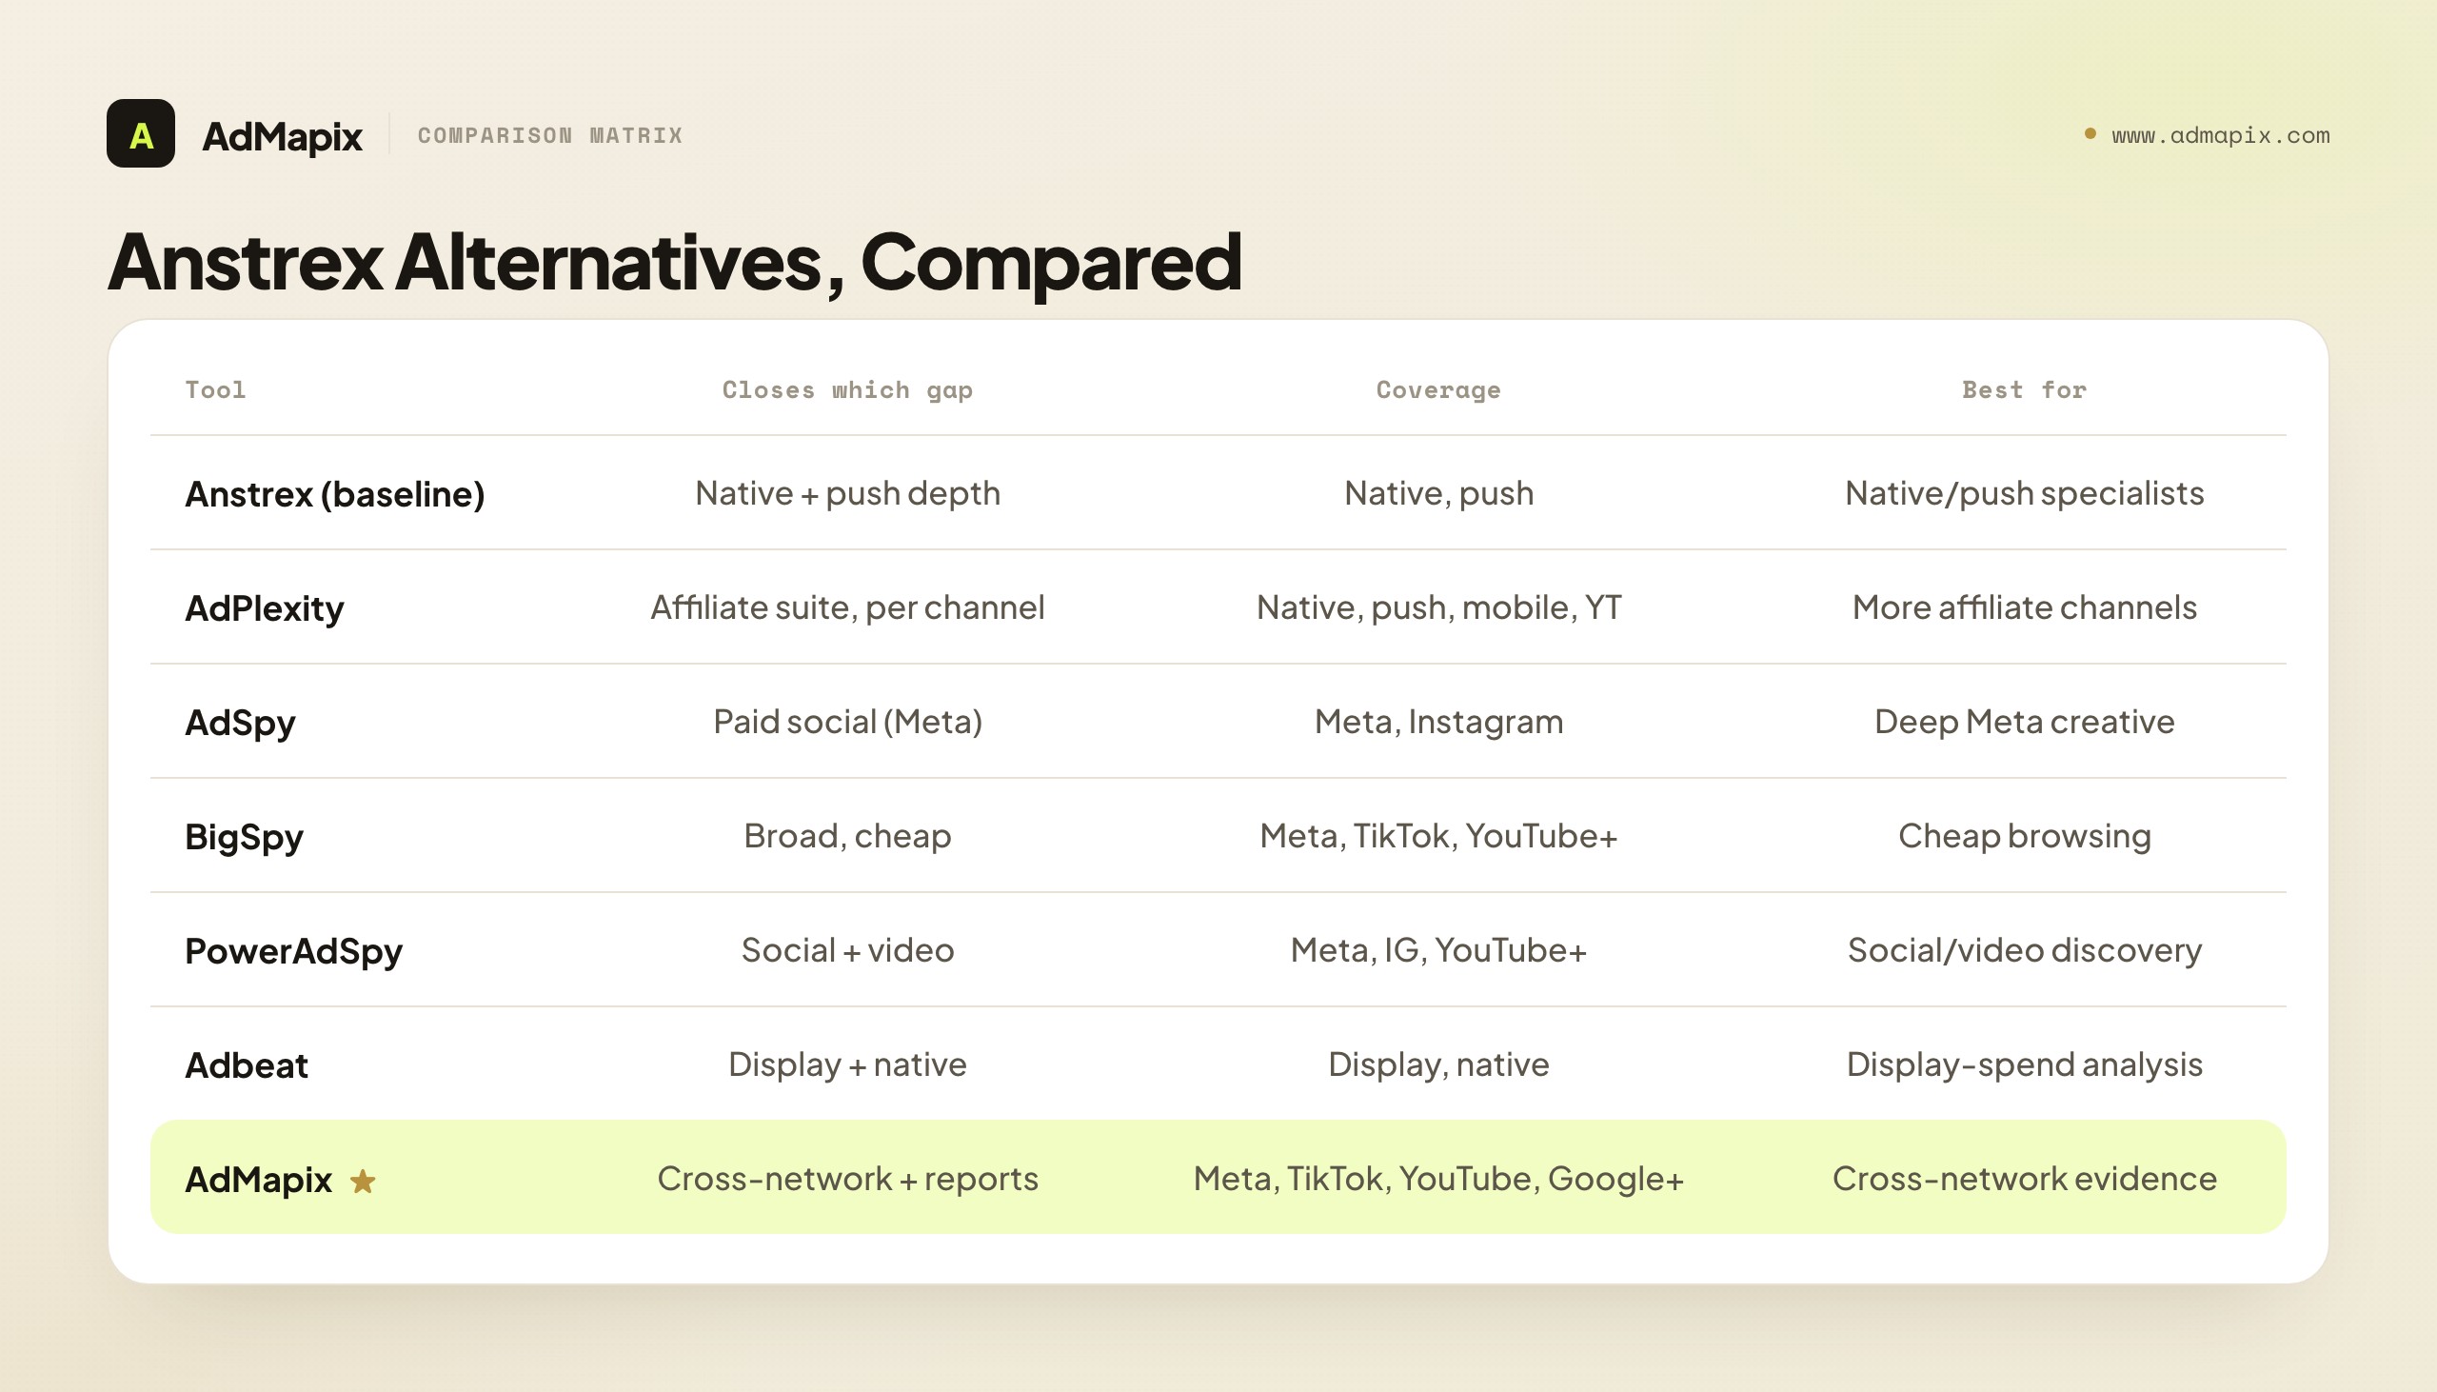
Task: Click the Social + video cell
Action: [x=847, y=950]
